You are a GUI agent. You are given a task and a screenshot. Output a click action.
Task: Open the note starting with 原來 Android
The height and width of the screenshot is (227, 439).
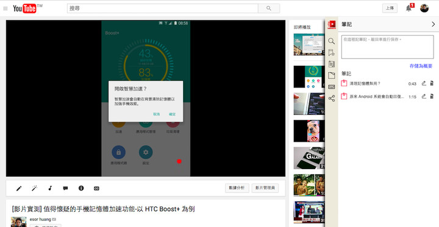pyautogui.click(x=377, y=96)
